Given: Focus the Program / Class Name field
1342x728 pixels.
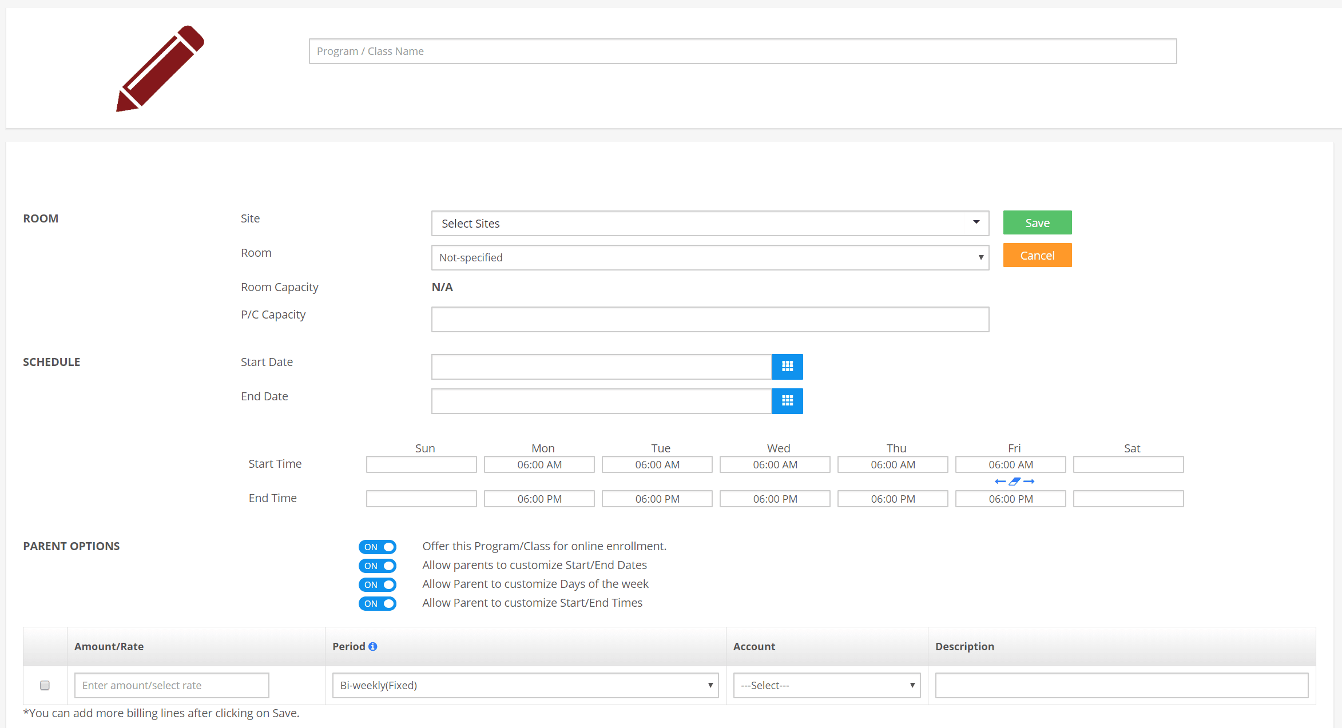Looking at the screenshot, I should click(x=743, y=51).
